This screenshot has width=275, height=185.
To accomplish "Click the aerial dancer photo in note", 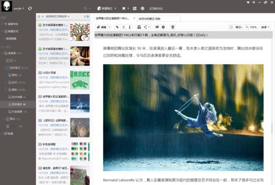I will [x=183, y=118].
